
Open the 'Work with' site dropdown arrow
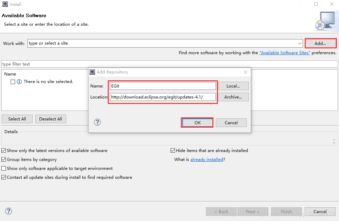[300, 44]
